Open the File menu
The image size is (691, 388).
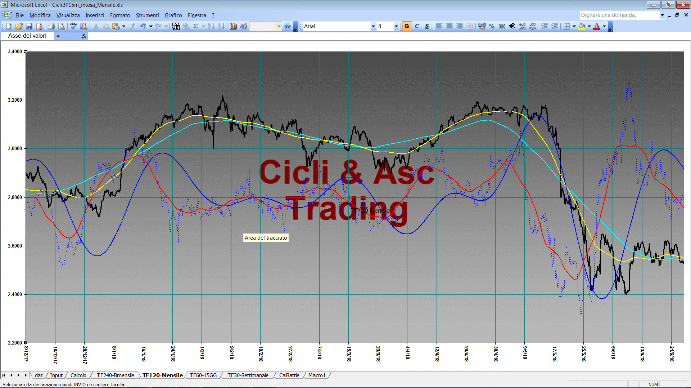(19, 15)
